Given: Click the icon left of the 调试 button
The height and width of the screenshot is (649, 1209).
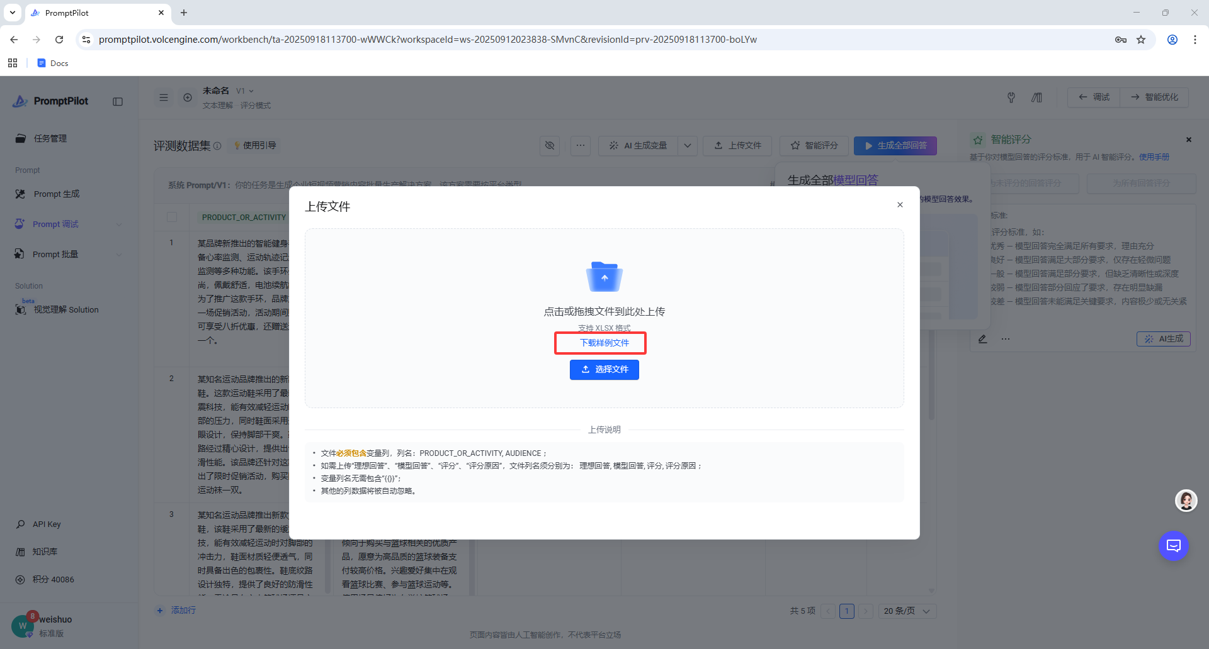Looking at the screenshot, I should 1036,97.
